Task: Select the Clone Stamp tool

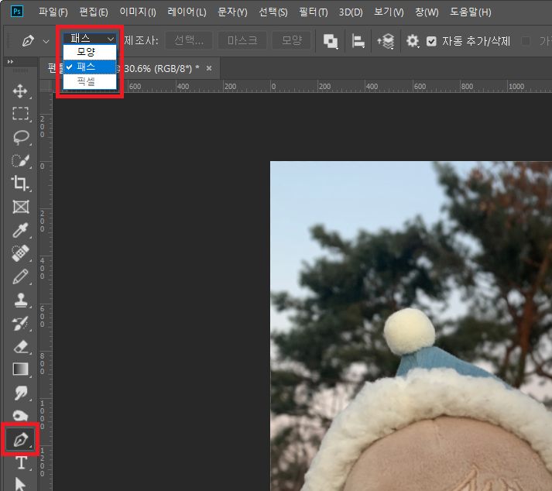Action: (20, 300)
